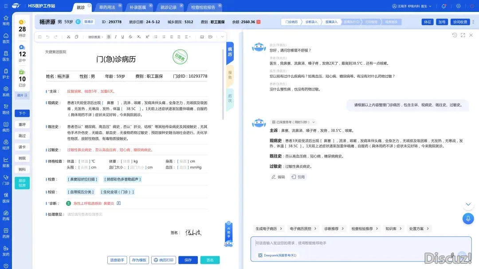Open the 经济 economics module icon
The image size is (479, 269).
(6, 145)
